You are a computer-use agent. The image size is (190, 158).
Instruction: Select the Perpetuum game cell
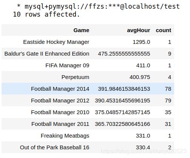(x=75, y=77)
